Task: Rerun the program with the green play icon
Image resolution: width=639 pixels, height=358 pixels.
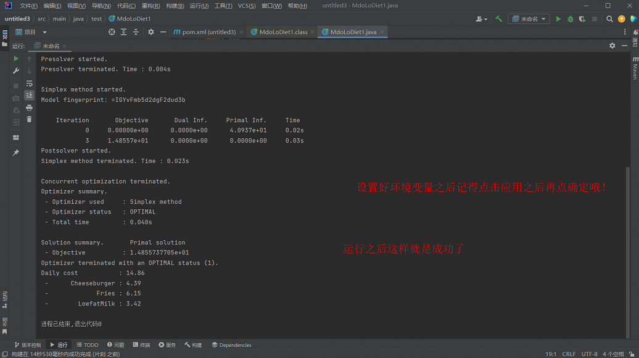Action: point(15,59)
